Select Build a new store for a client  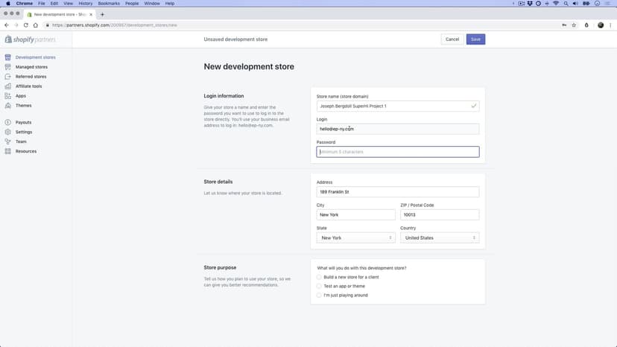click(320, 277)
